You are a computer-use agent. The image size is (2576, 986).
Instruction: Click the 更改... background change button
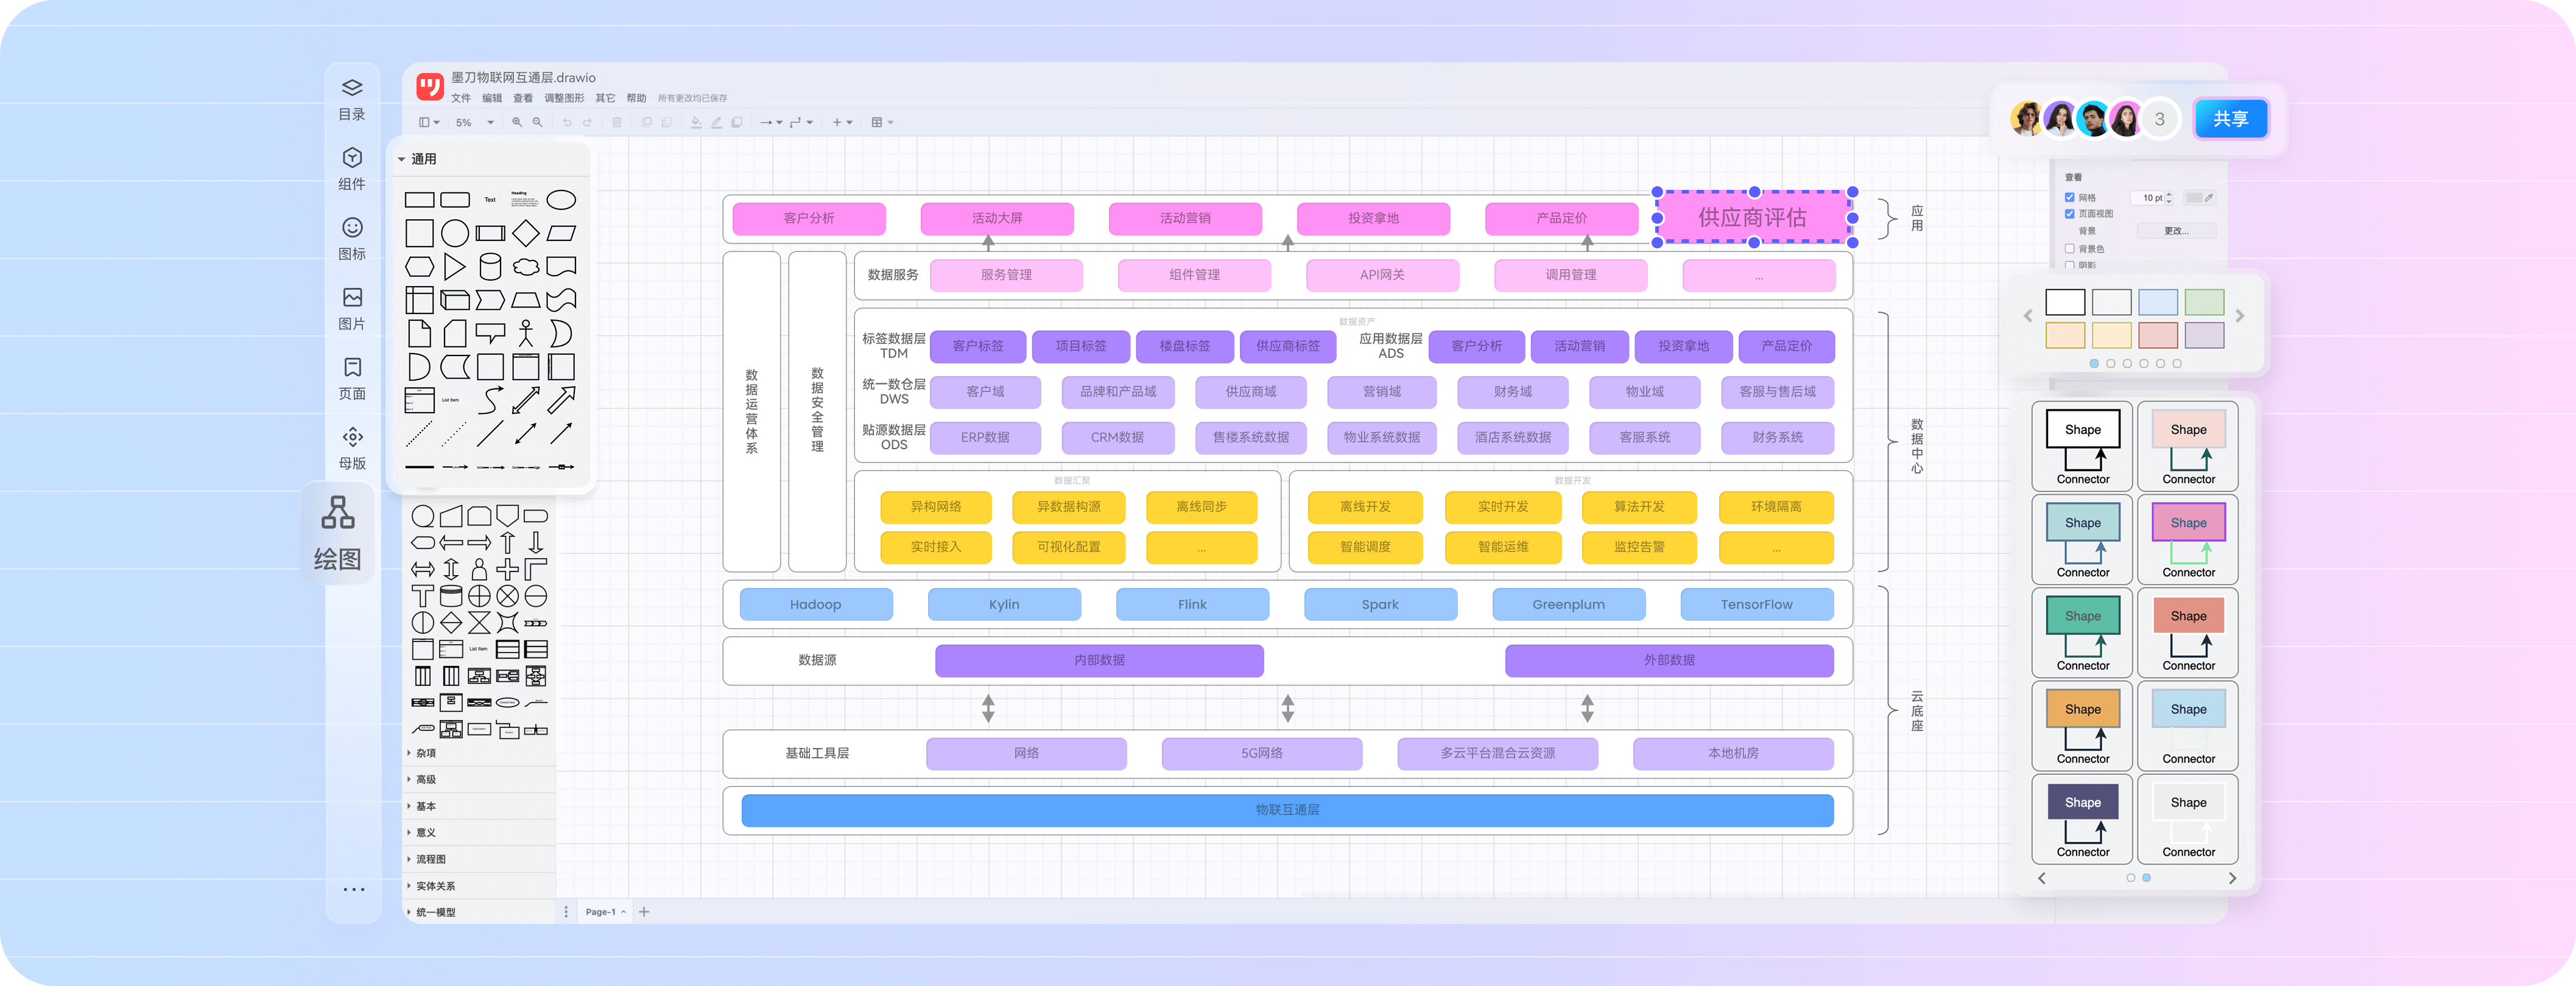pos(2176,231)
